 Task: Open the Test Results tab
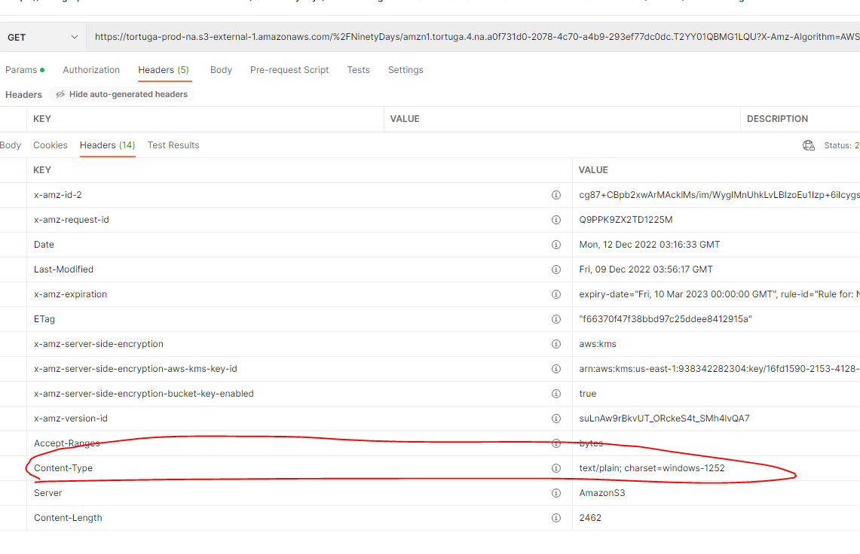click(173, 145)
